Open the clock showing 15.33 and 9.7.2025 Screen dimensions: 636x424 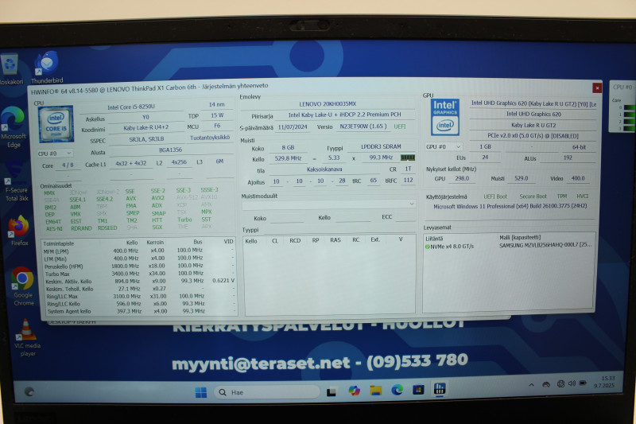(605, 382)
